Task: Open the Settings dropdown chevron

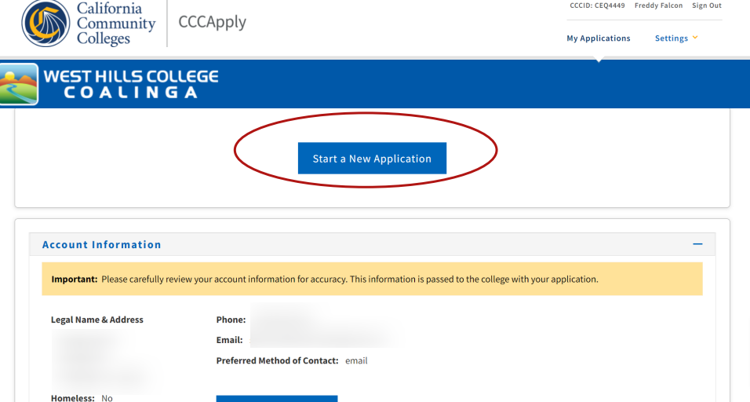Action: 695,38
